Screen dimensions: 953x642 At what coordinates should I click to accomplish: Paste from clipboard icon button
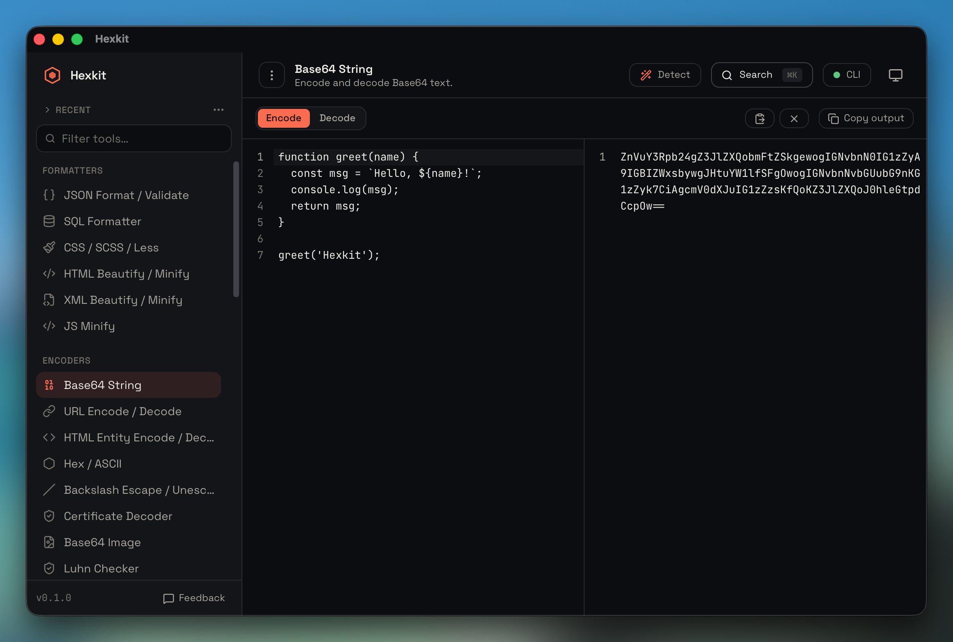[x=760, y=118]
